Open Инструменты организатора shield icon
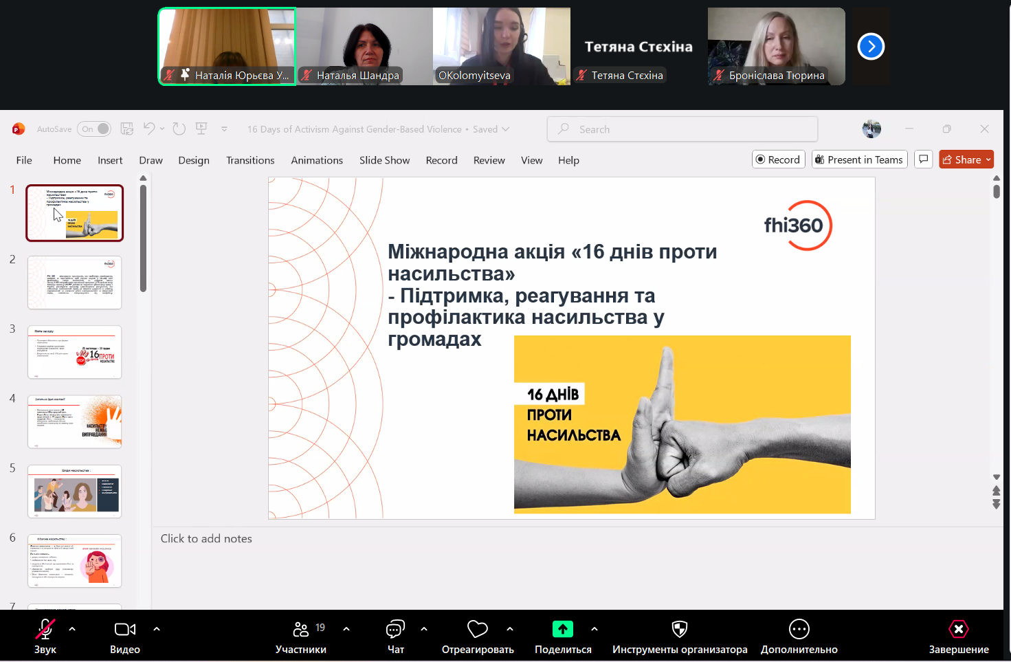 click(x=679, y=630)
